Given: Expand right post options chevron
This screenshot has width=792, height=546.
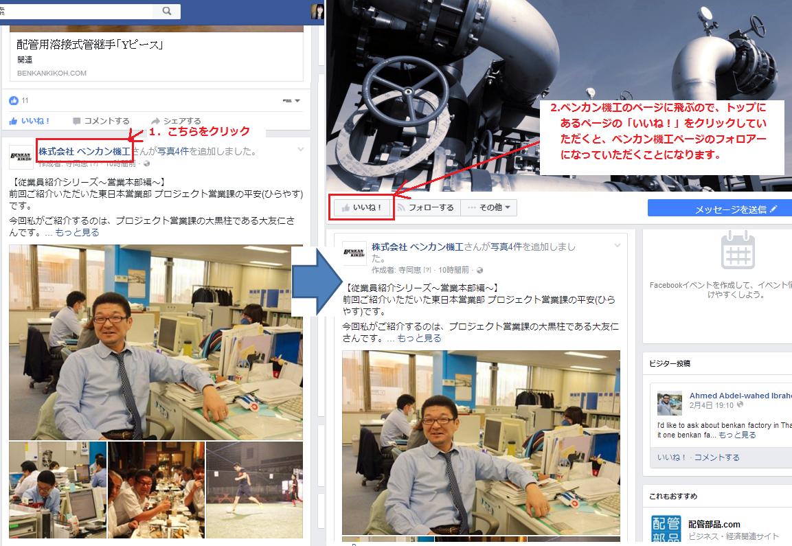Looking at the screenshot, I should pos(618,245).
